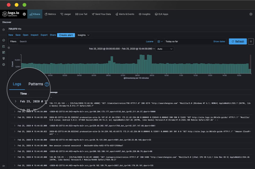
Task: Focus the Search query field
Action: point(81,41)
